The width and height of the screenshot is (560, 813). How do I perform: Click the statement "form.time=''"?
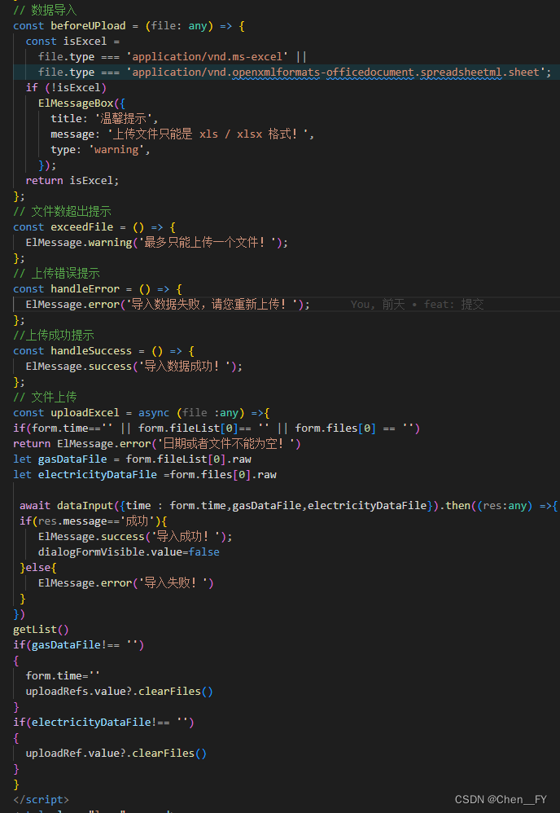[63, 676]
